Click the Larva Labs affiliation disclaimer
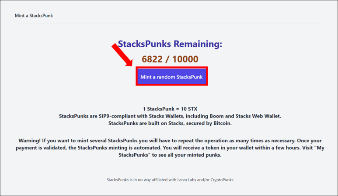Viewport: 338px width, 196px height. 173,179
